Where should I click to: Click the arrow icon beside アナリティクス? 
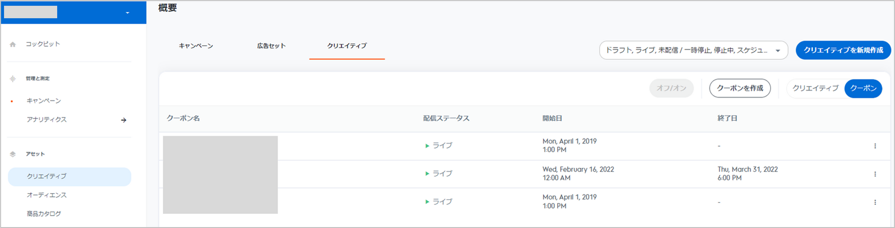coord(124,120)
